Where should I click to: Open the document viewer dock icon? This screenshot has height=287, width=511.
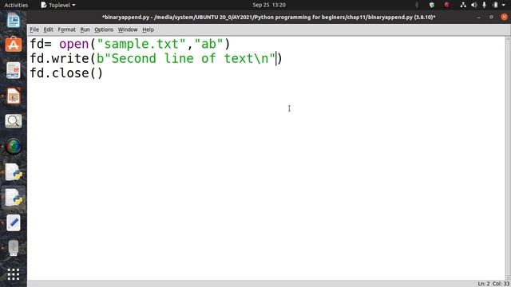point(14,70)
